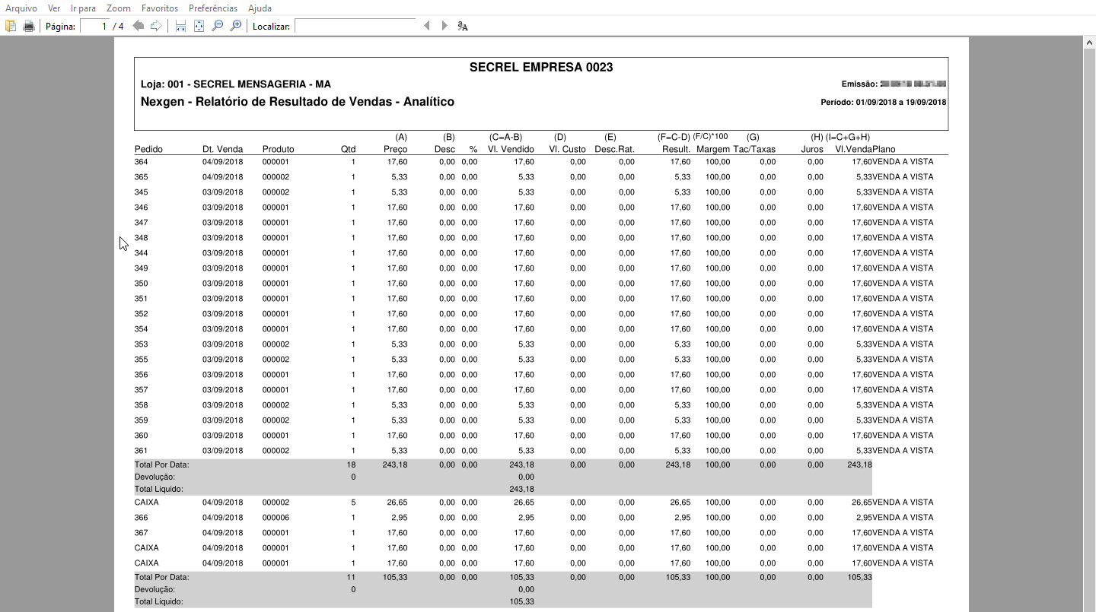Click the fit whole page icon

pyautogui.click(x=199, y=26)
